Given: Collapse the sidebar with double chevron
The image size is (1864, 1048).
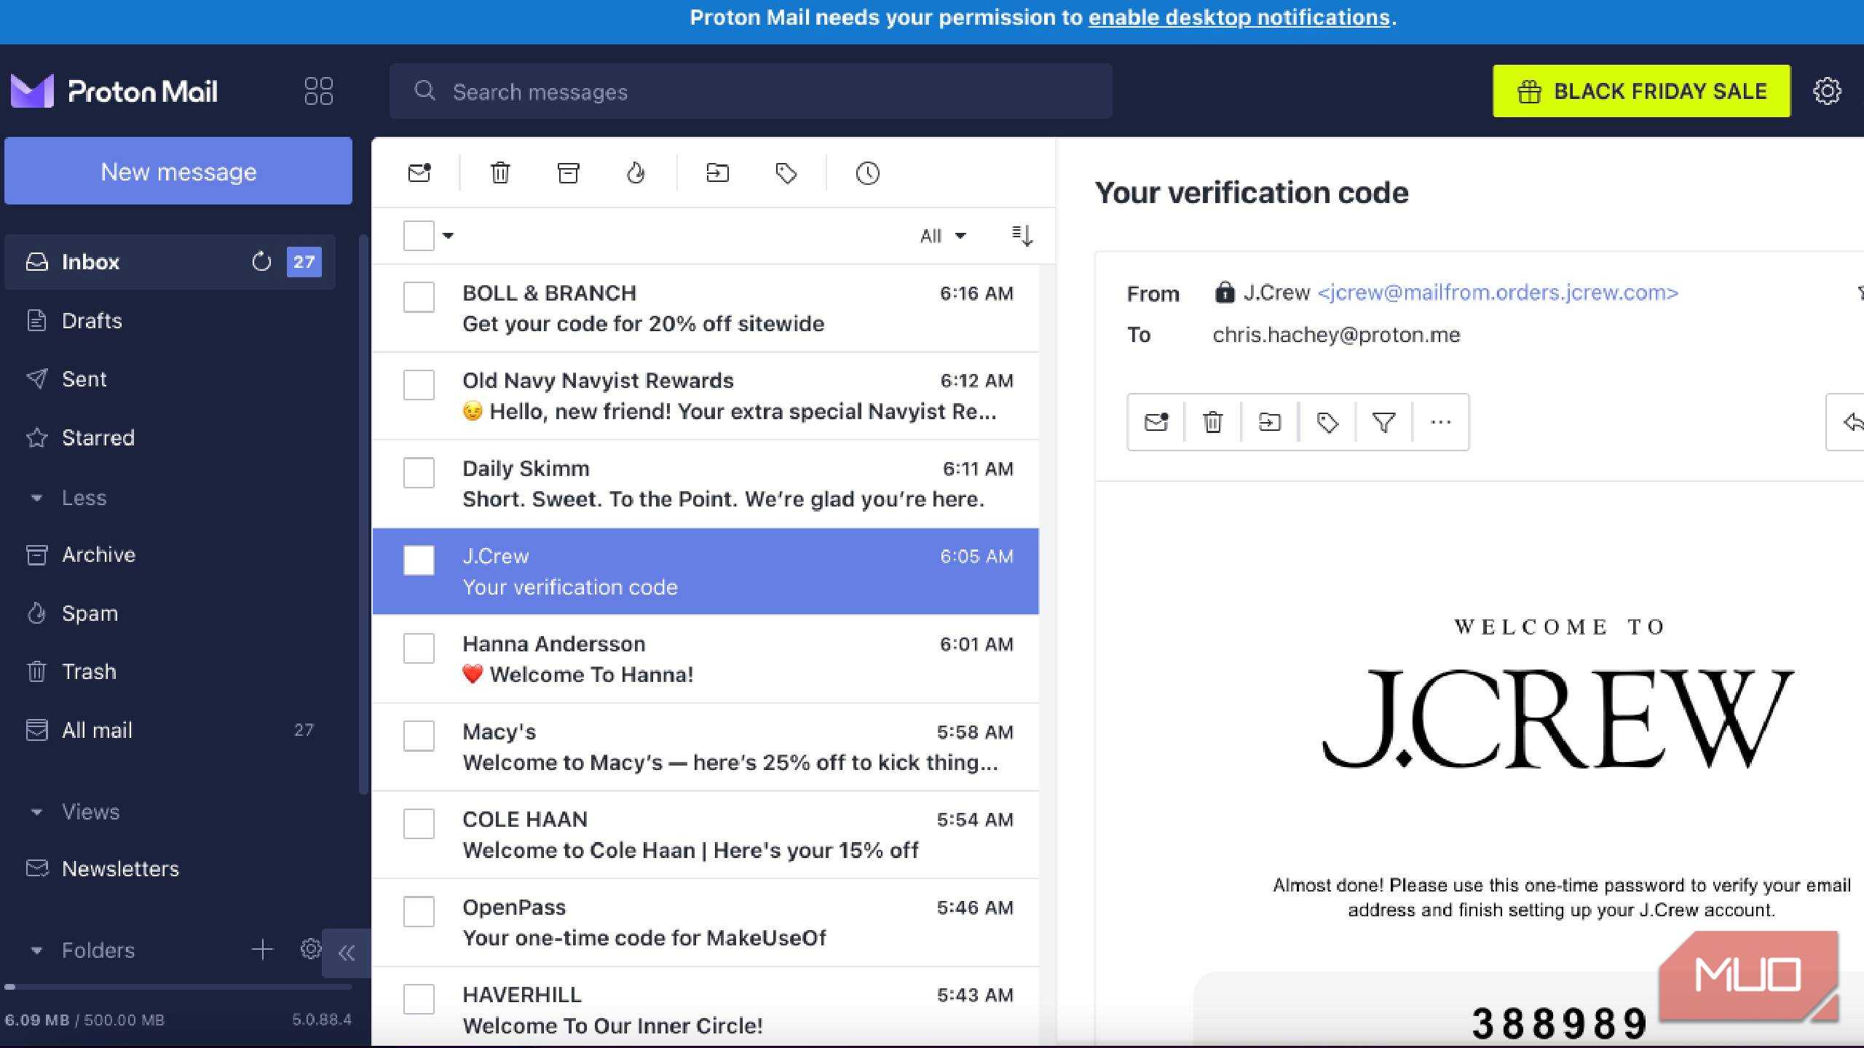Looking at the screenshot, I should [x=347, y=953].
